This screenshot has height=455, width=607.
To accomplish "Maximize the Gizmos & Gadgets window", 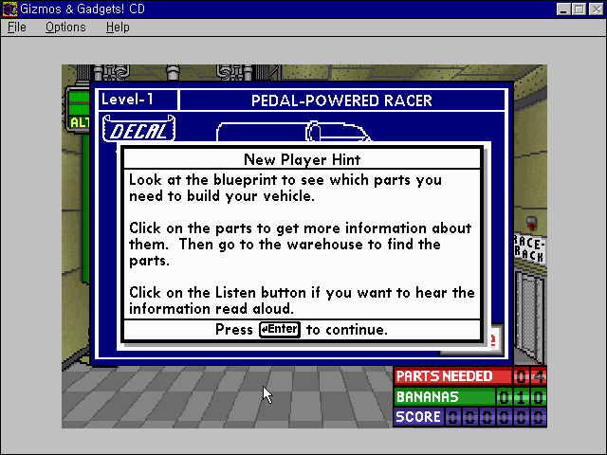I will coord(579,9).
